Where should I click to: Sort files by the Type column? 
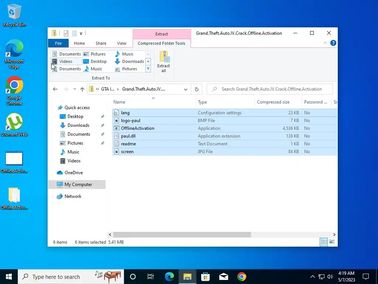[225, 102]
